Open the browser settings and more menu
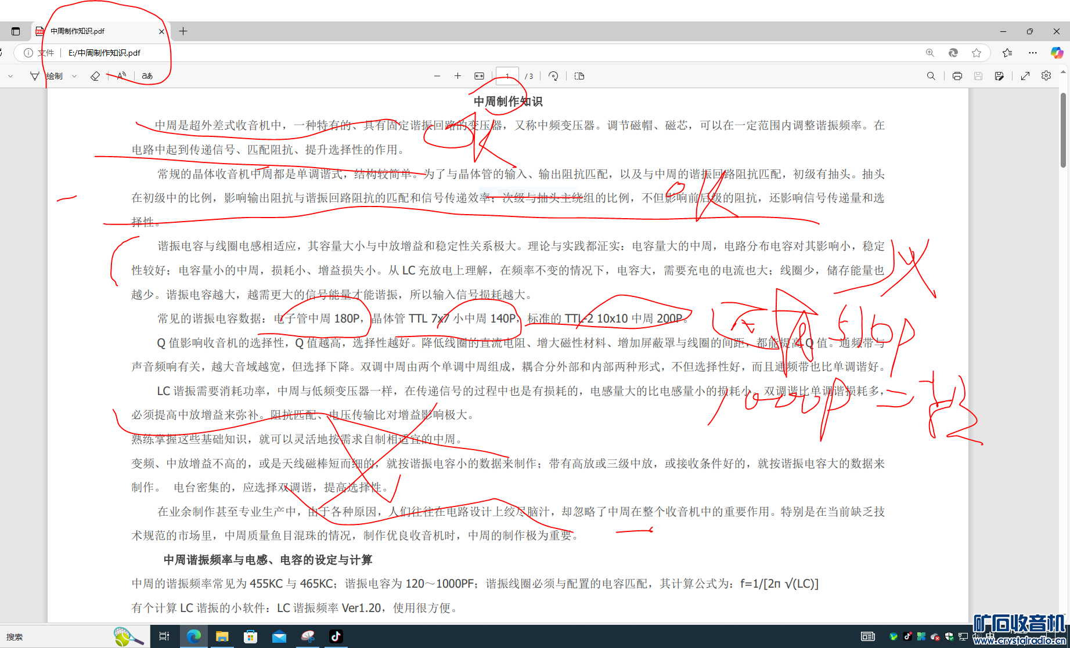The height and width of the screenshot is (648, 1070). (x=1032, y=53)
